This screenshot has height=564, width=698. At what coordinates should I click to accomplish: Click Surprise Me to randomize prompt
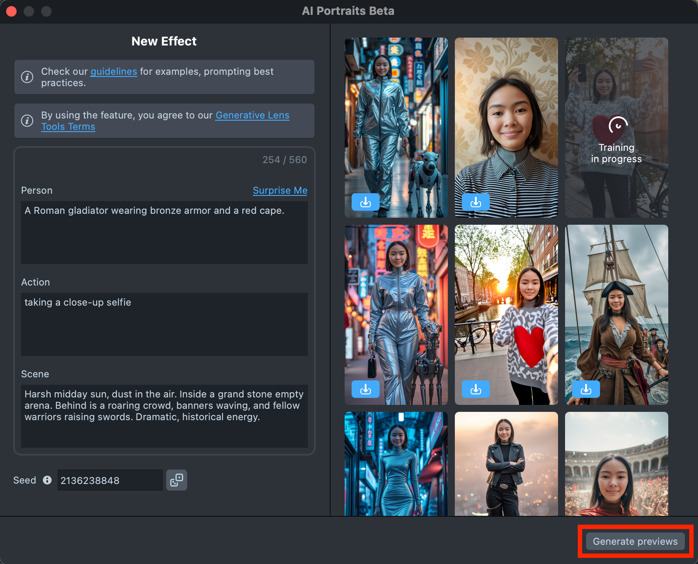click(280, 191)
